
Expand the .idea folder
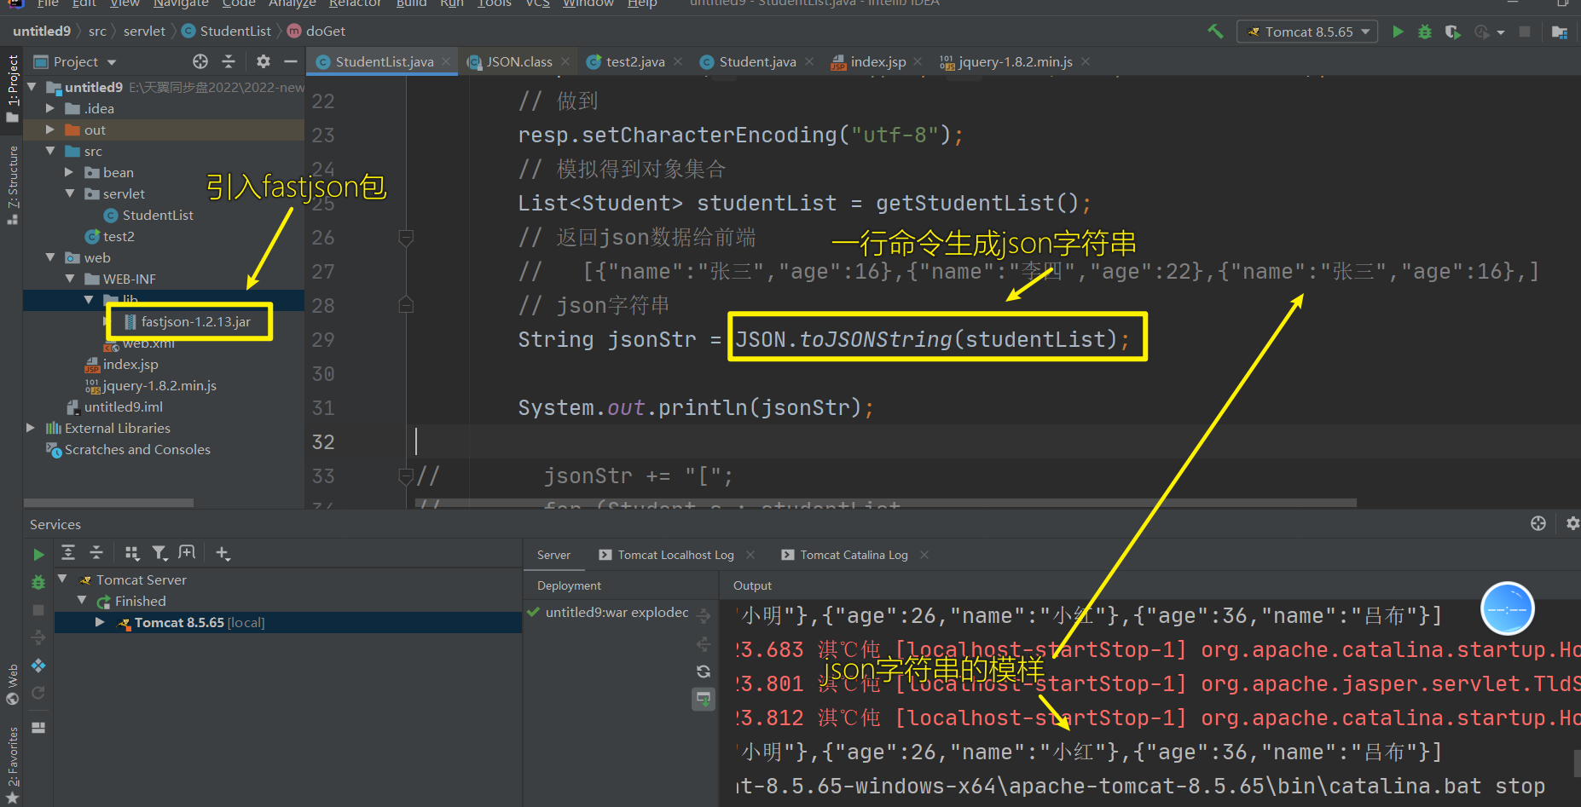coord(49,108)
